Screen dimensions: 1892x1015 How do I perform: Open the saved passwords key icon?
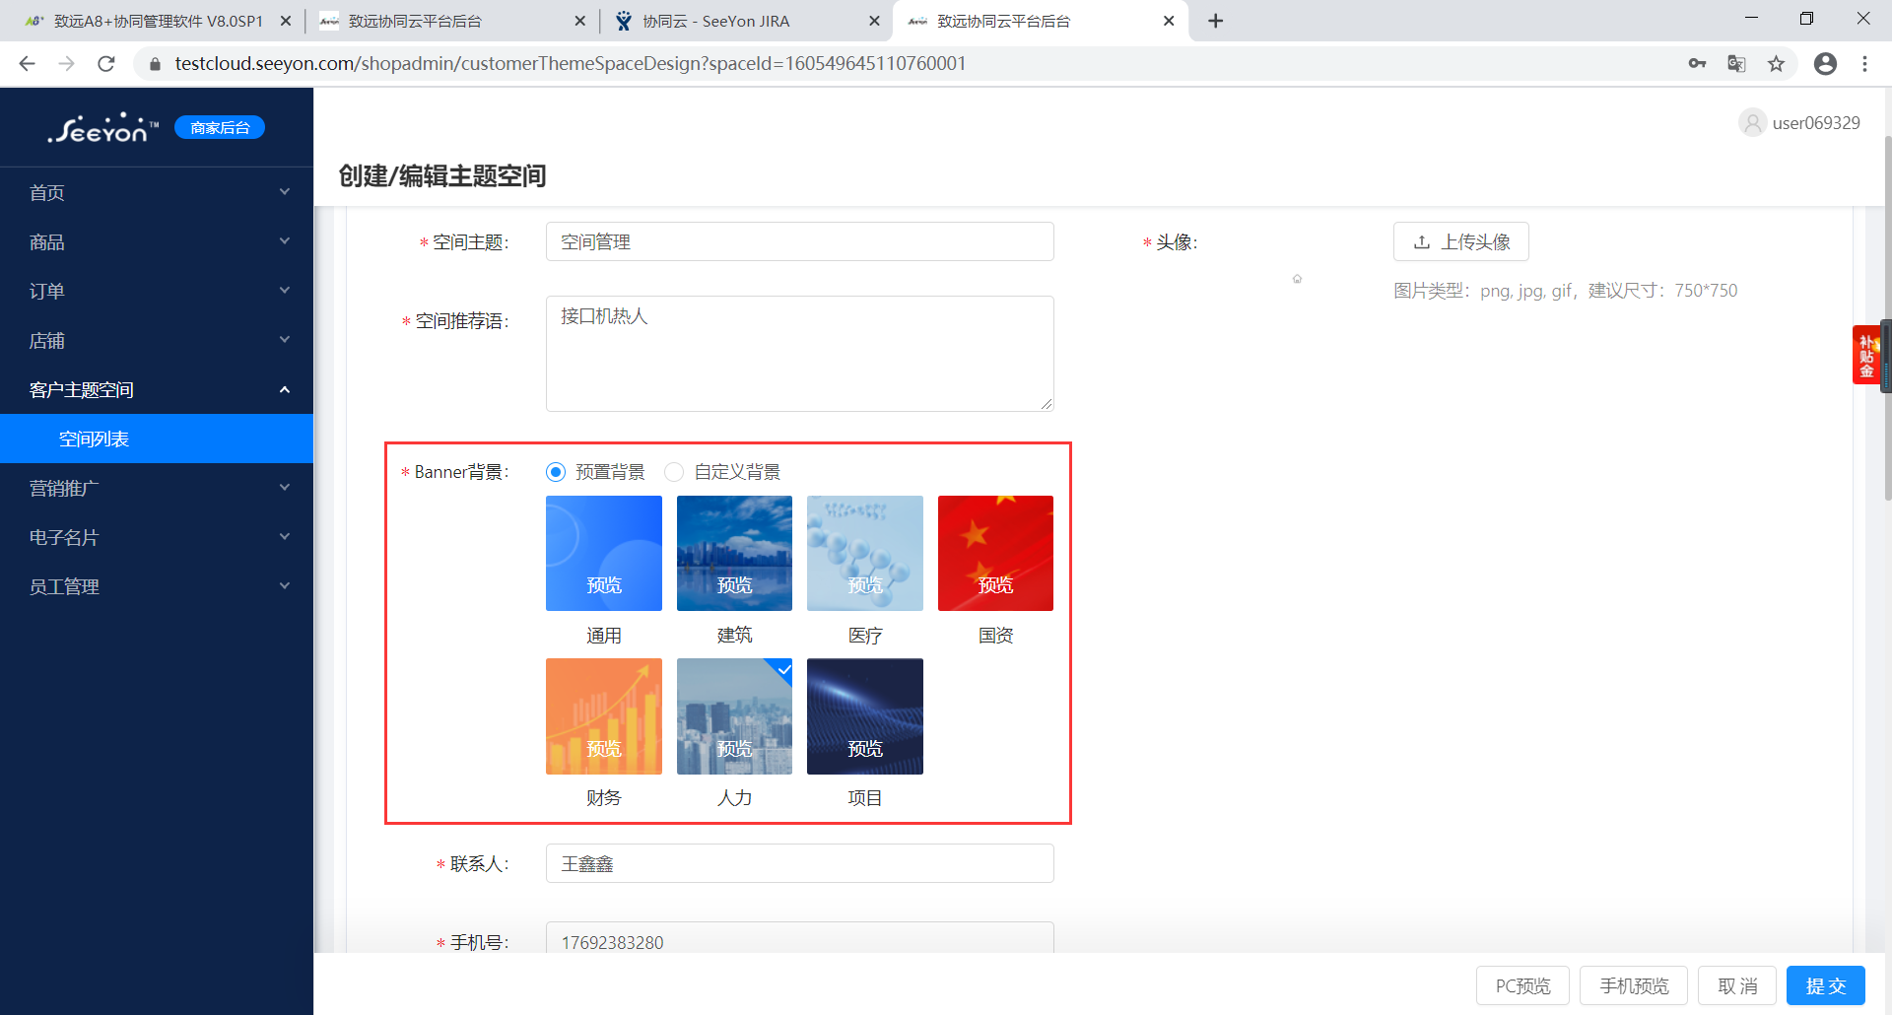coord(1697,63)
